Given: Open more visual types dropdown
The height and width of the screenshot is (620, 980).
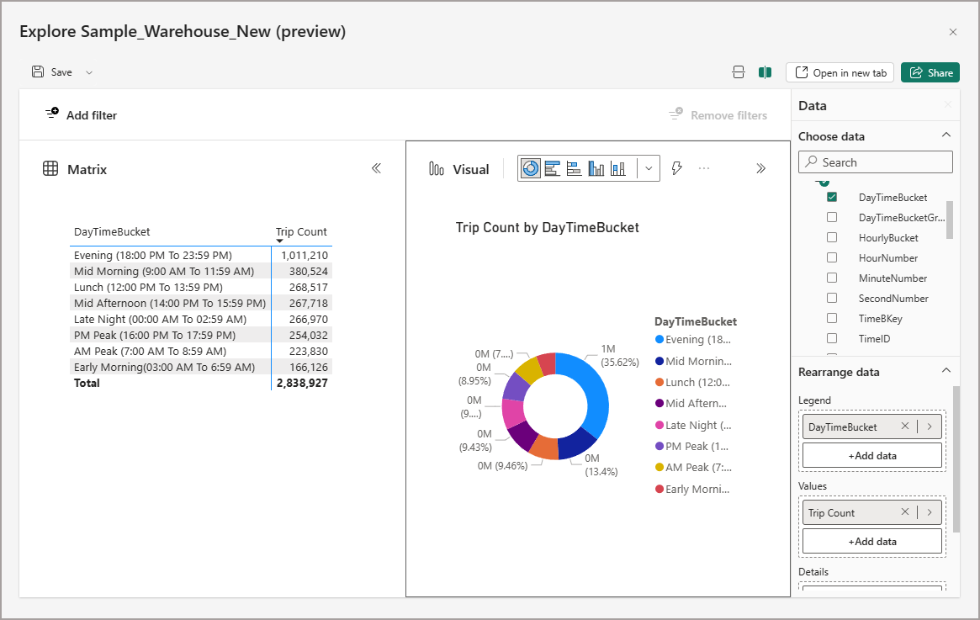Looking at the screenshot, I should (648, 167).
